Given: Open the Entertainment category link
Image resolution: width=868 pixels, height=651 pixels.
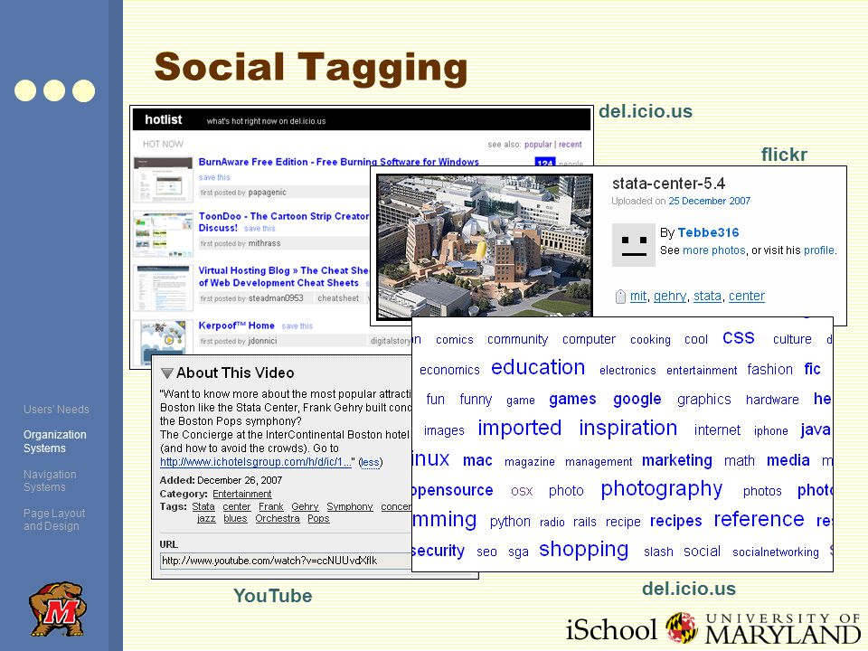Looking at the screenshot, I should tap(242, 494).
